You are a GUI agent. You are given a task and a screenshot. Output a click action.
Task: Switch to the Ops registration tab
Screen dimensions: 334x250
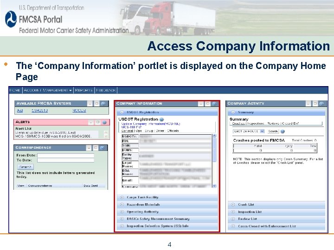click(x=139, y=131)
